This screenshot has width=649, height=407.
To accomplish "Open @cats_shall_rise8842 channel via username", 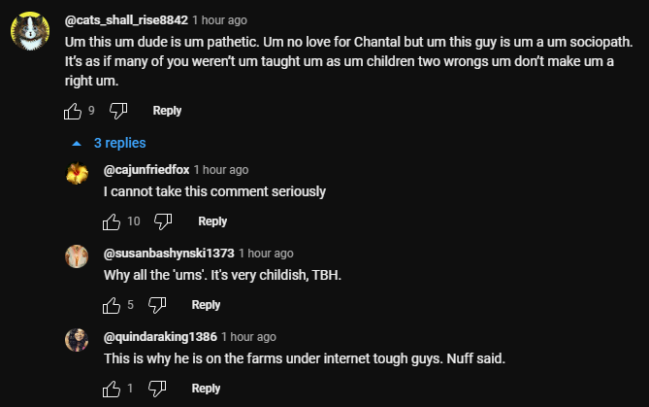I will [x=117, y=18].
